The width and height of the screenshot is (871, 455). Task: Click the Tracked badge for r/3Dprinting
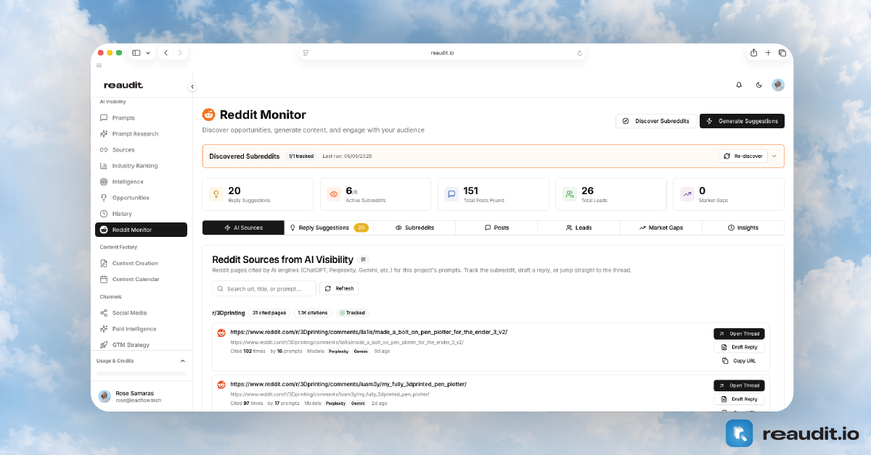[352, 313]
